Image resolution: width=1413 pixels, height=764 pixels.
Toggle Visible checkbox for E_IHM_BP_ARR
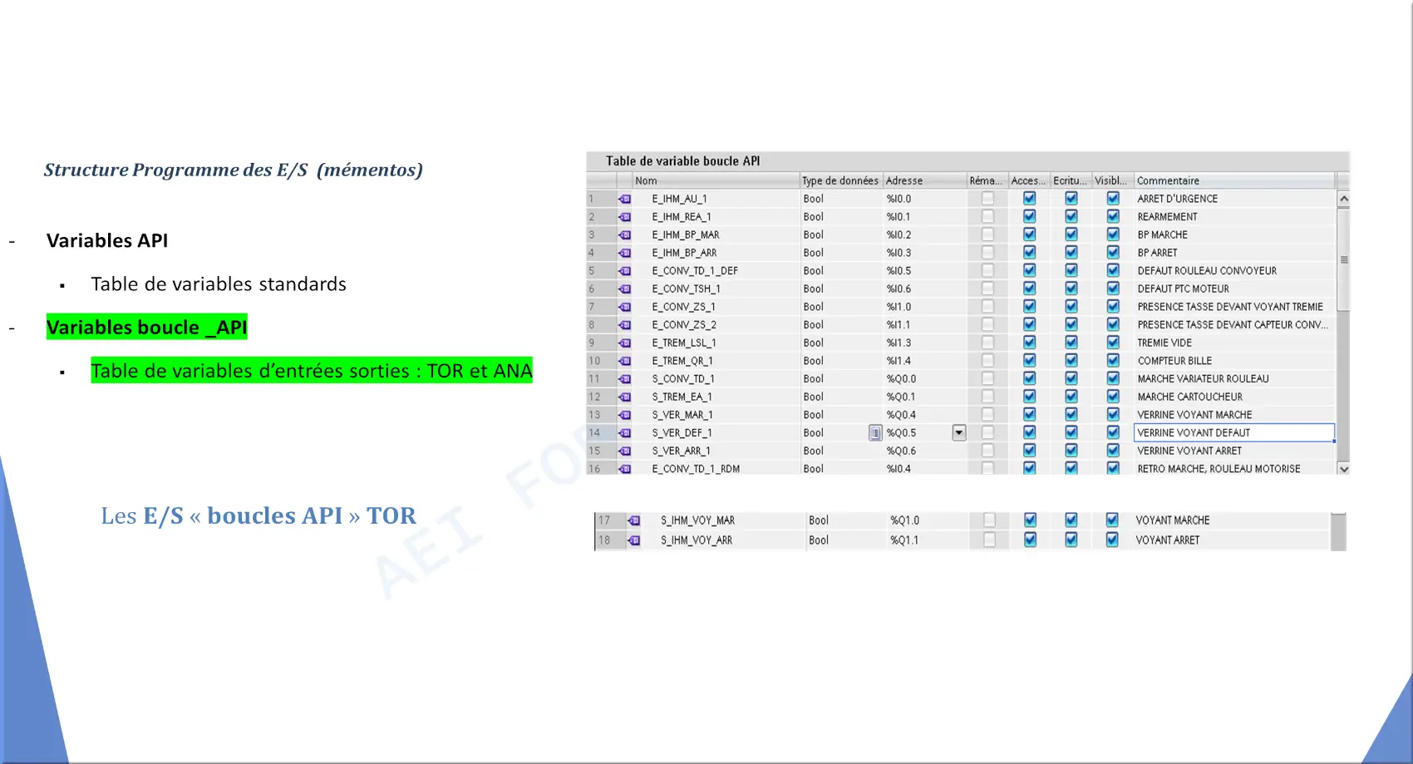1113,252
